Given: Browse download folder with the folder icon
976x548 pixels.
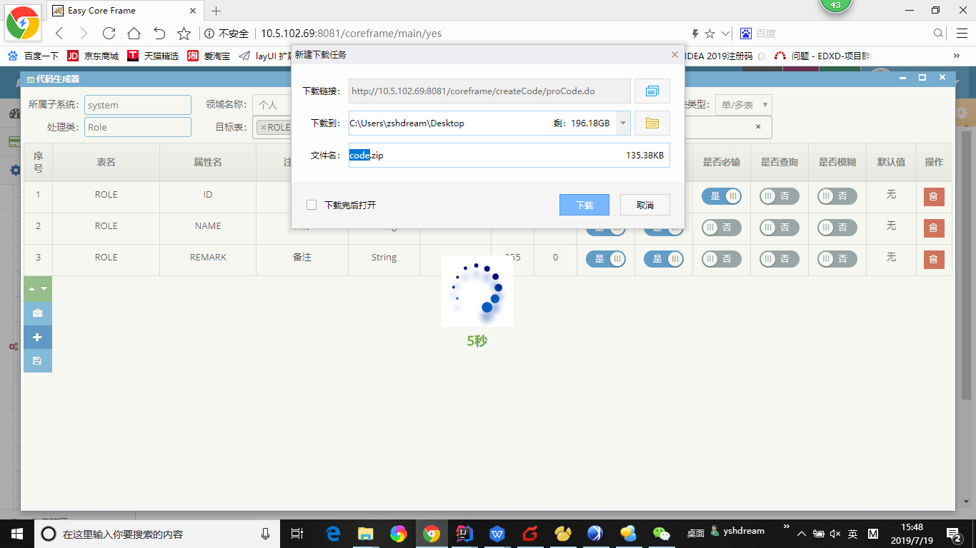Looking at the screenshot, I should point(652,123).
